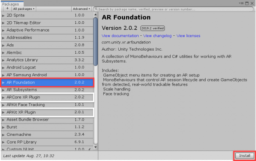Click the scrollbar up arrow
256x161 pixels.
point(96,14)
